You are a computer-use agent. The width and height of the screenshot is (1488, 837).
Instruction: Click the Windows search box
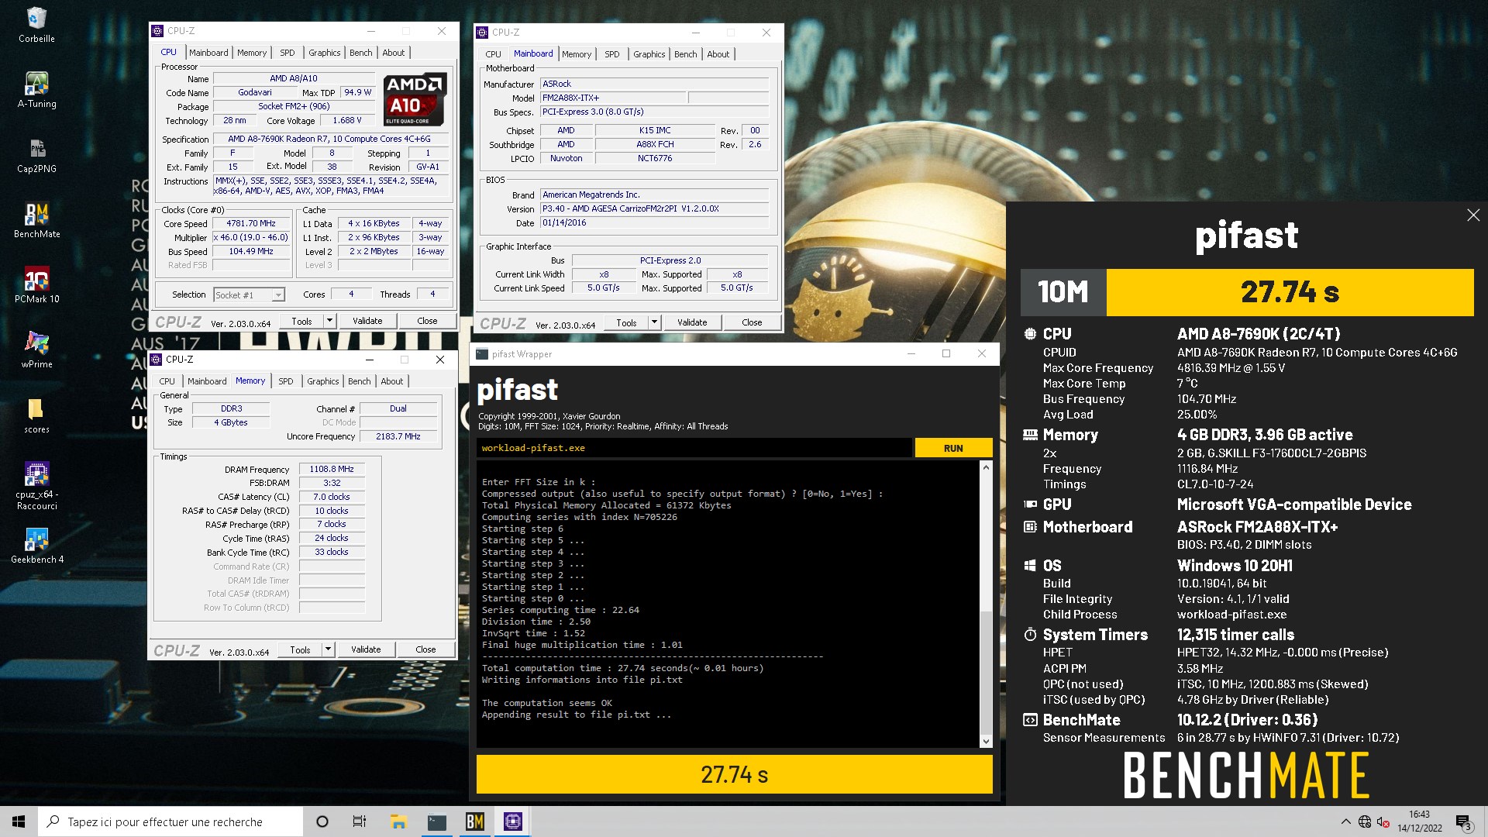click(x=170, y=821)
